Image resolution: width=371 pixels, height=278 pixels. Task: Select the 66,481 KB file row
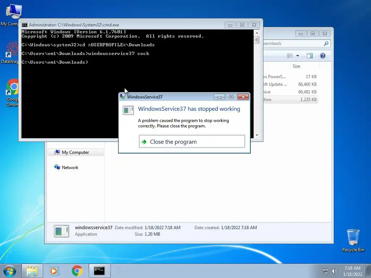point(290,92)
